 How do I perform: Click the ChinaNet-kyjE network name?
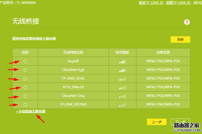point(73,70)
